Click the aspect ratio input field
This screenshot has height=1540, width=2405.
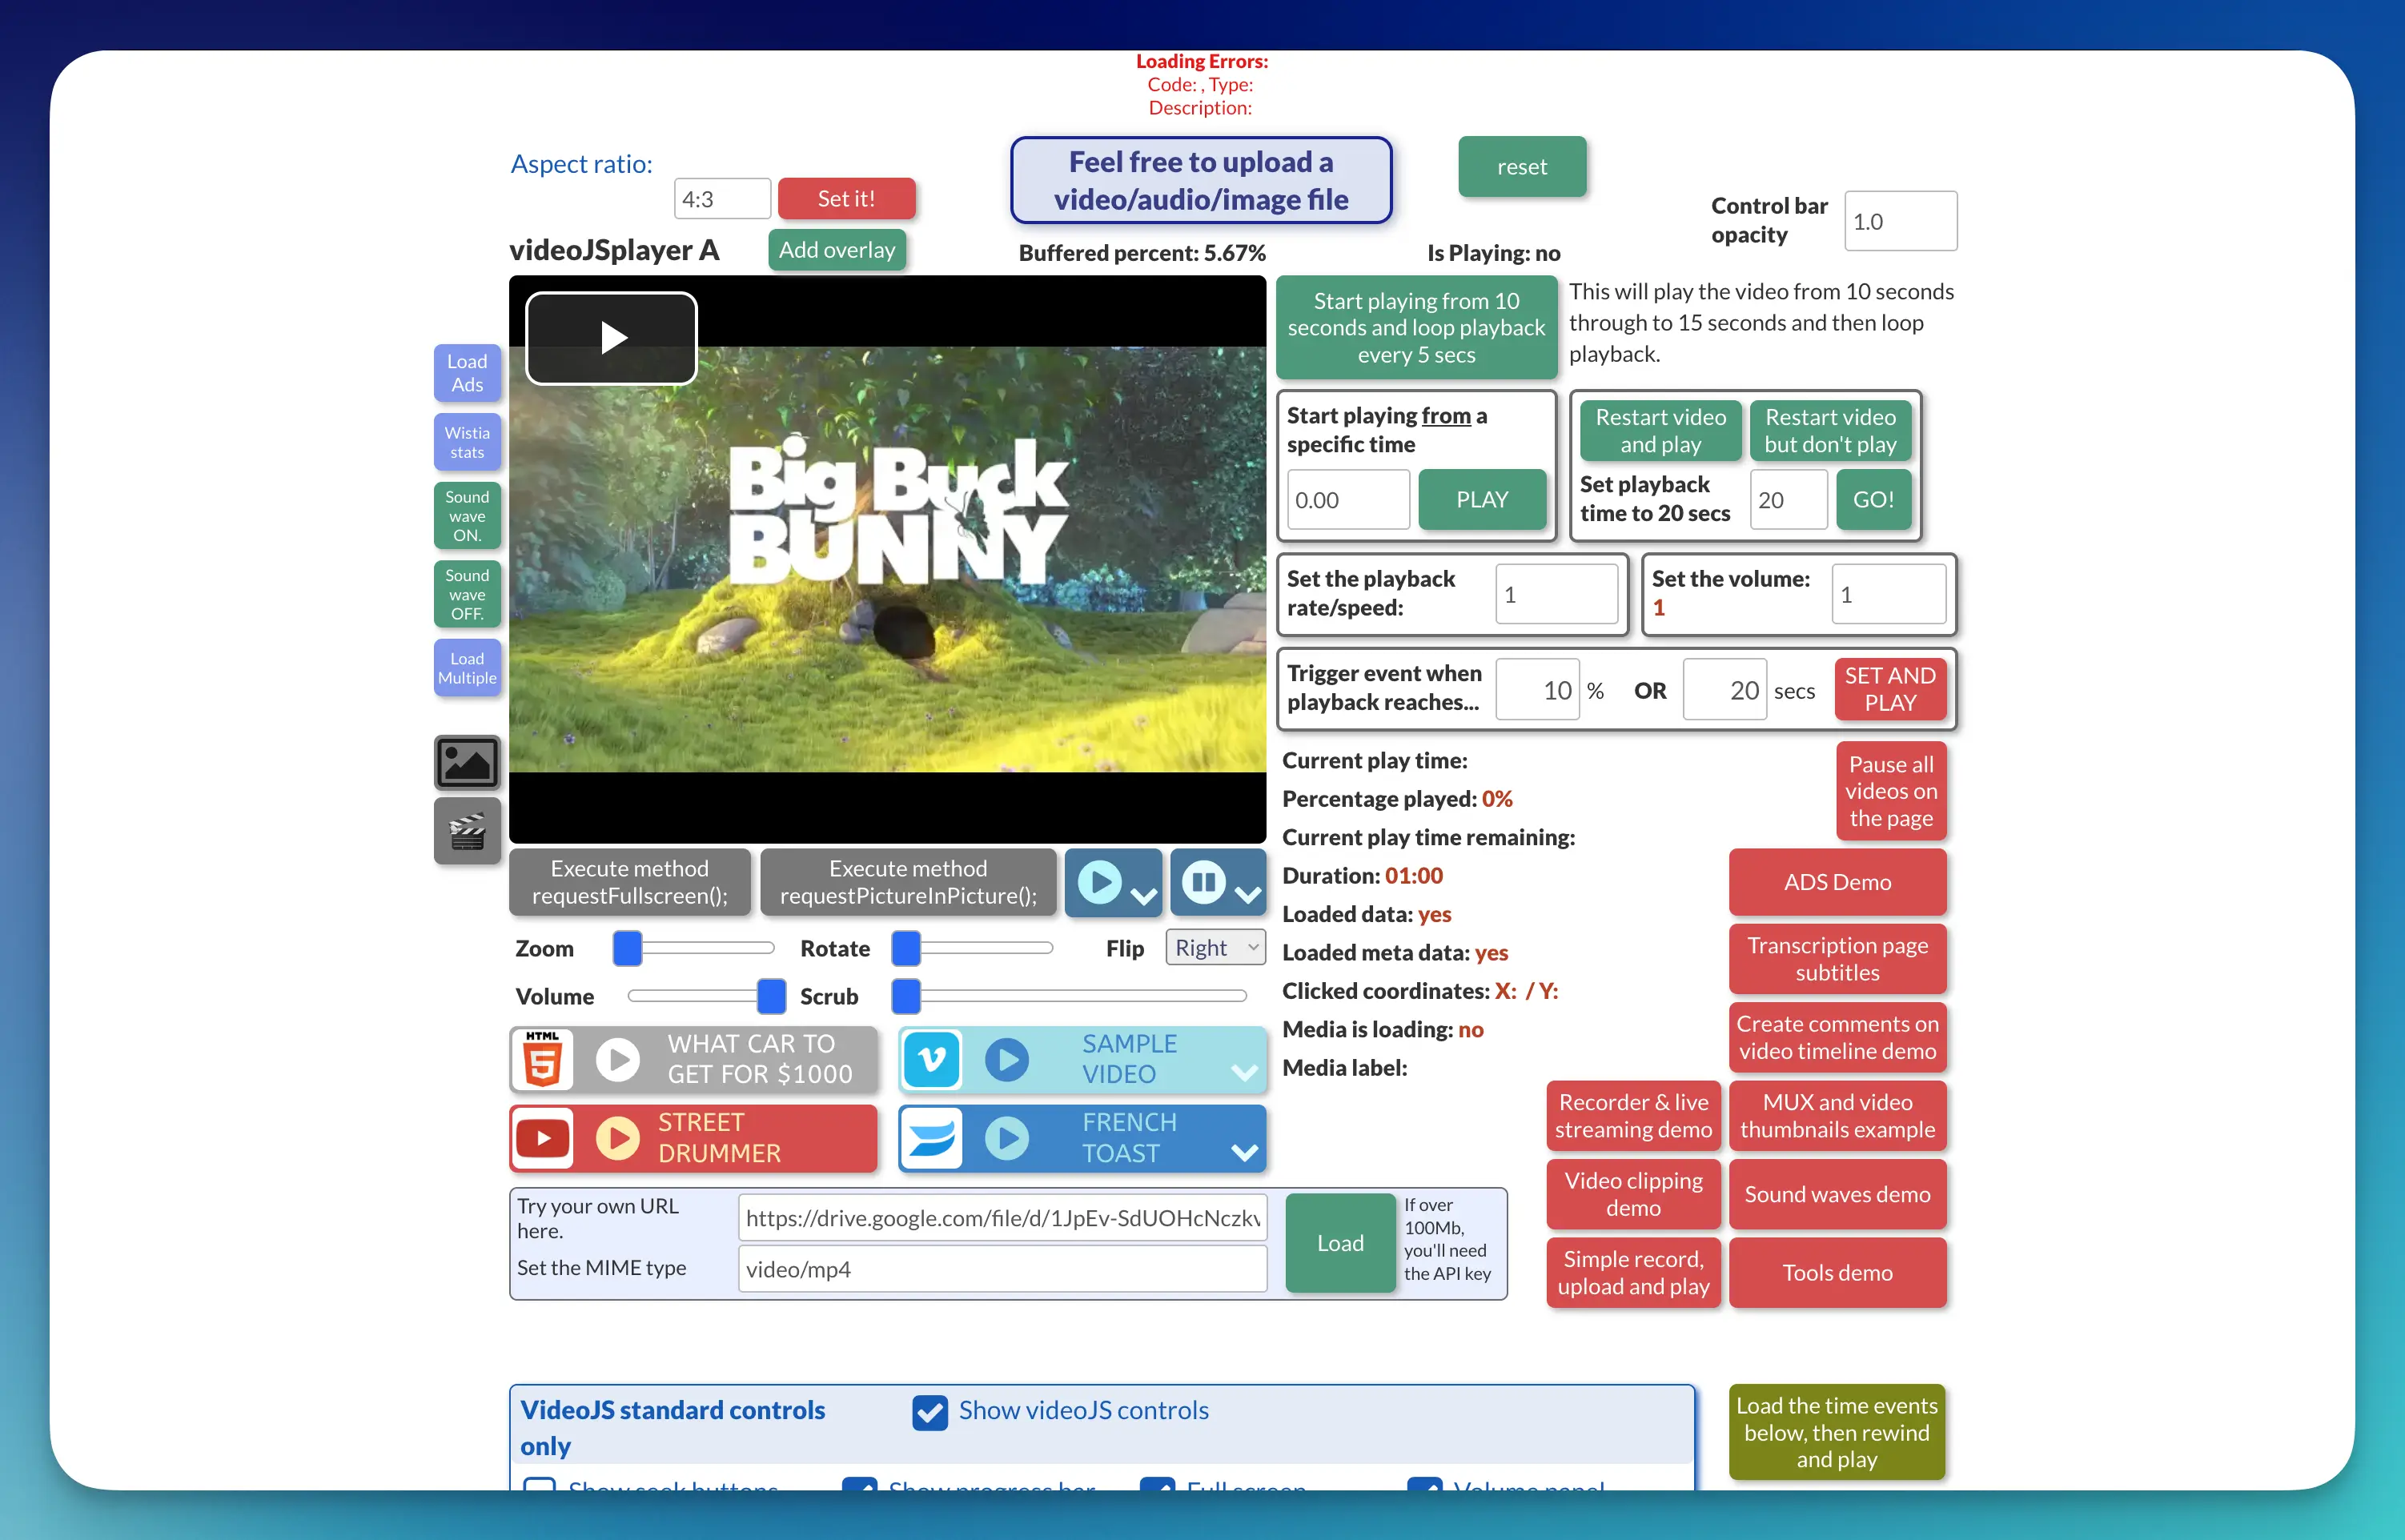click(x=722, y=198)
